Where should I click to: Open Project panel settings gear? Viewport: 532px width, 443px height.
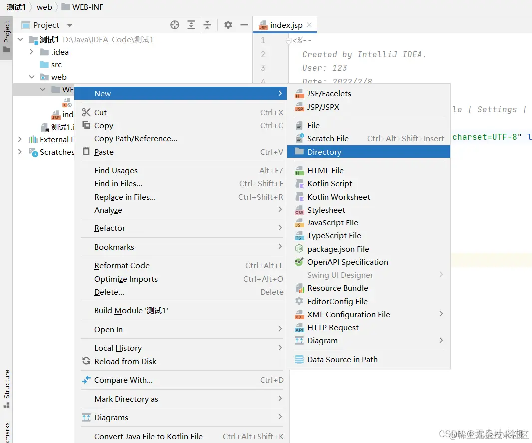228,25
